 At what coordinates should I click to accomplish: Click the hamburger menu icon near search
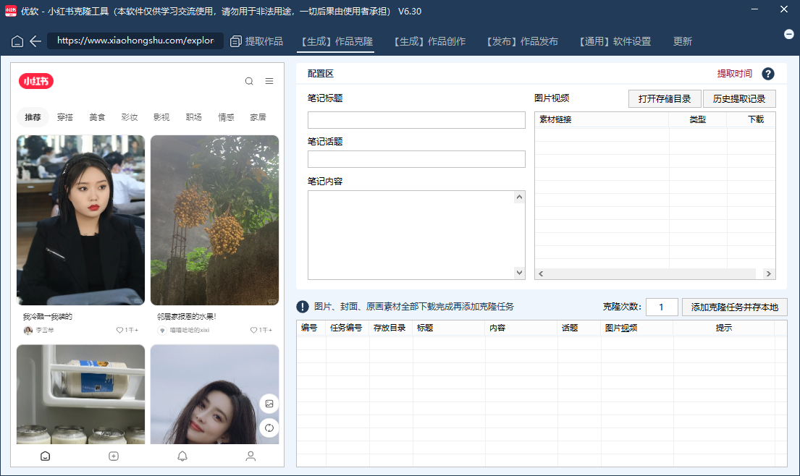tap(269, 81)
